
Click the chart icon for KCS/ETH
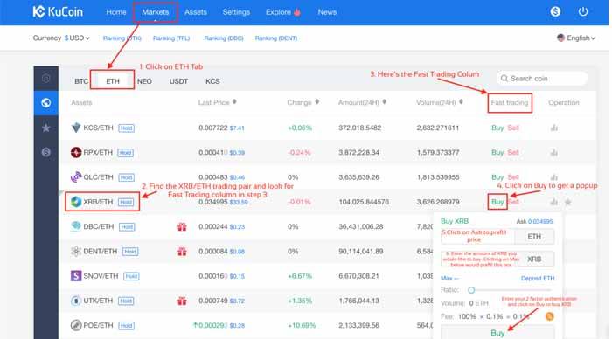click(553, 128)
